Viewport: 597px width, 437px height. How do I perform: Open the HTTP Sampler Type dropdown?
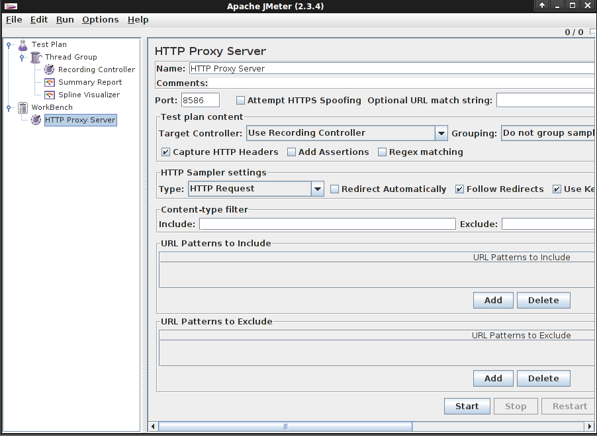coord(318,189)
